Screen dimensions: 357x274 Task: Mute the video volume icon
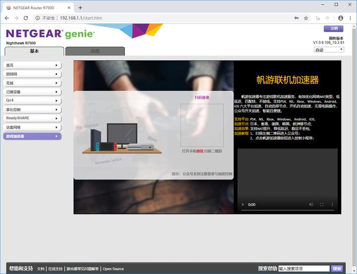(x=311, y=204)
